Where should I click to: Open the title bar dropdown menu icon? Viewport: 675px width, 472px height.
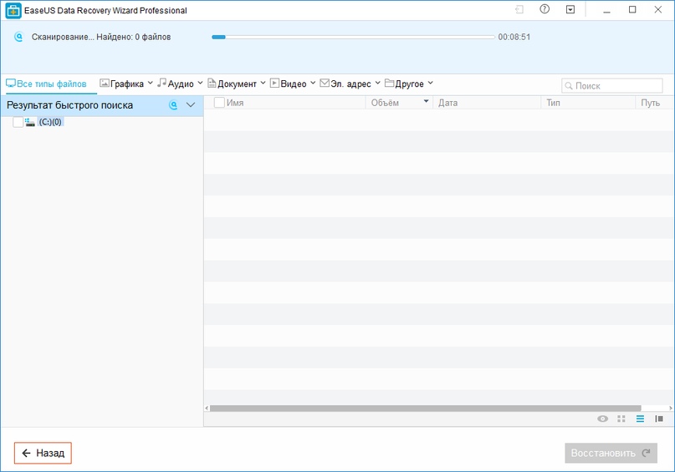tap(570, 10)
